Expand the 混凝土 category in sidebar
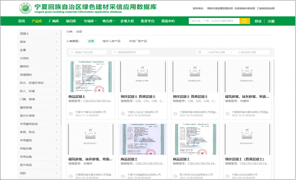 39,34
